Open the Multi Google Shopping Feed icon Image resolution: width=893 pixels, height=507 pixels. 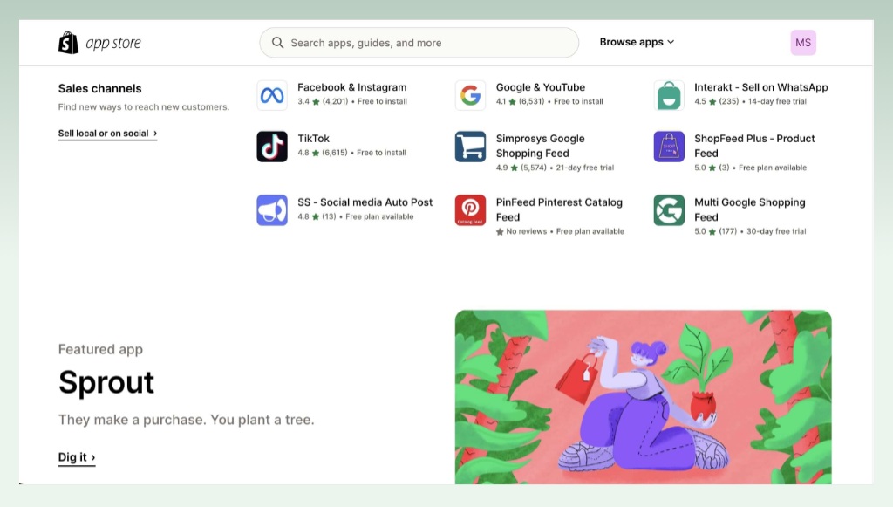pos(669,210)
